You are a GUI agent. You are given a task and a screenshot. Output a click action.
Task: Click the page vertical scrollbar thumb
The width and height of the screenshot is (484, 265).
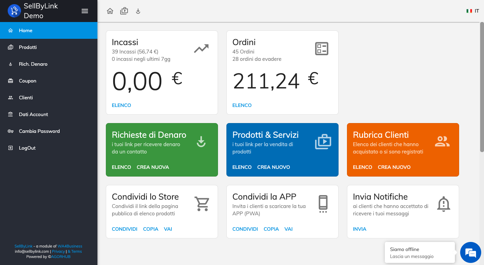pyautogui.click(x=482, y=87)
